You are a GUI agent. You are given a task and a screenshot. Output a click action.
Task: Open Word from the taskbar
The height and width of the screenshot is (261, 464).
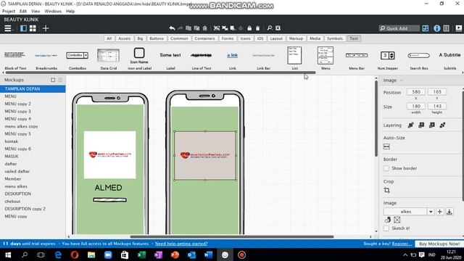[x=208, y=254]
